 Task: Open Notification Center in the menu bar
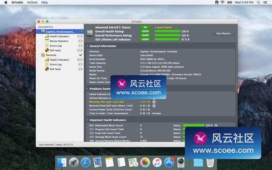pos(265,2)
